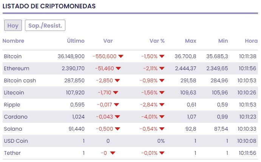Switch to the Sop./Resist. tab
The image size is (261, 162).
(x=45, y=26)
